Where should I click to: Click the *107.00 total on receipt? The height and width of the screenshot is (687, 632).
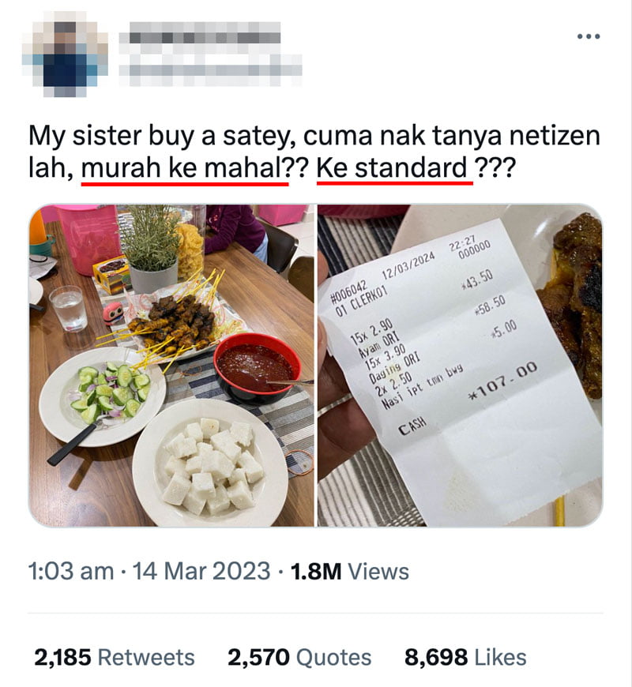(x=503, y=383)
